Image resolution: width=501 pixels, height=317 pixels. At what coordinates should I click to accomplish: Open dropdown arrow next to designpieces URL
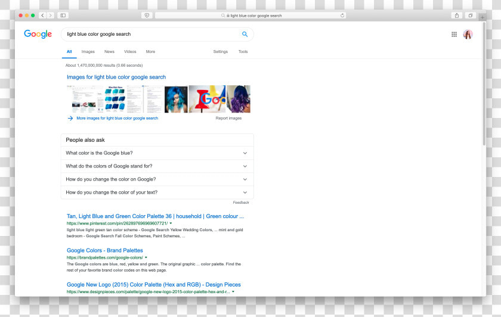[x=233, y=291]
